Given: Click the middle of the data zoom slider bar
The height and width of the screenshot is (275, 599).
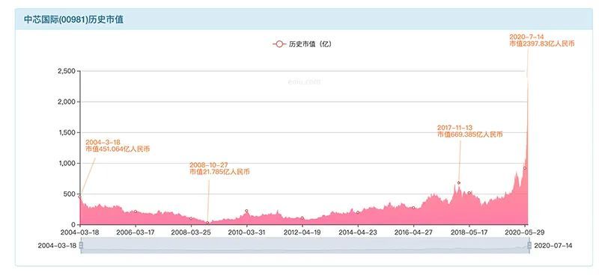Looking at the screenshot, I should coord(305,245).
